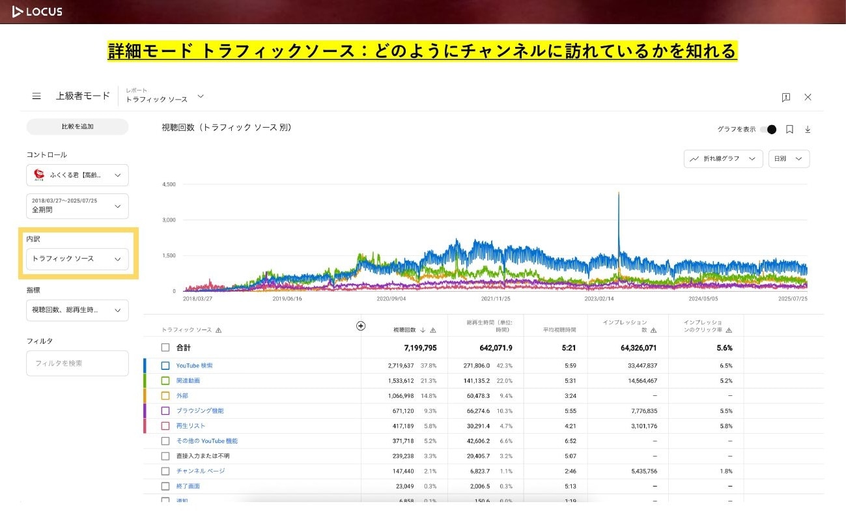Viewport: 846px width, 521px height.
Task: Download the report with download icon
Action: click(808, 130)
